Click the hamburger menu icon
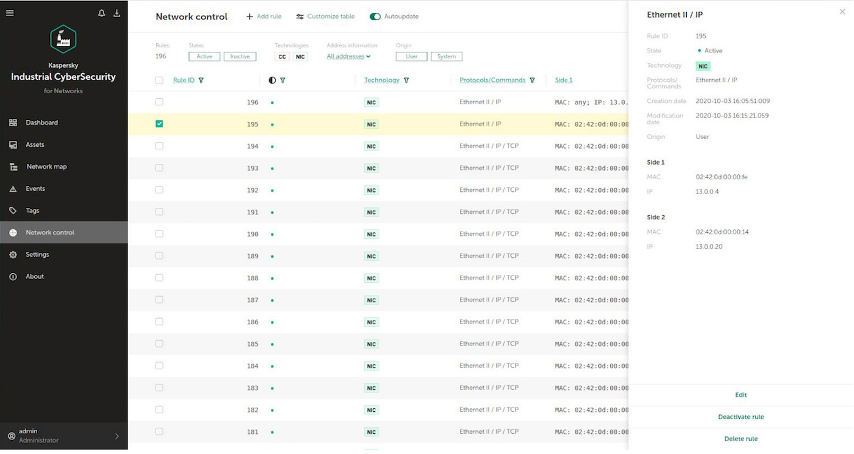Screen dimensions: 854x454 click(x=10, y=13)
